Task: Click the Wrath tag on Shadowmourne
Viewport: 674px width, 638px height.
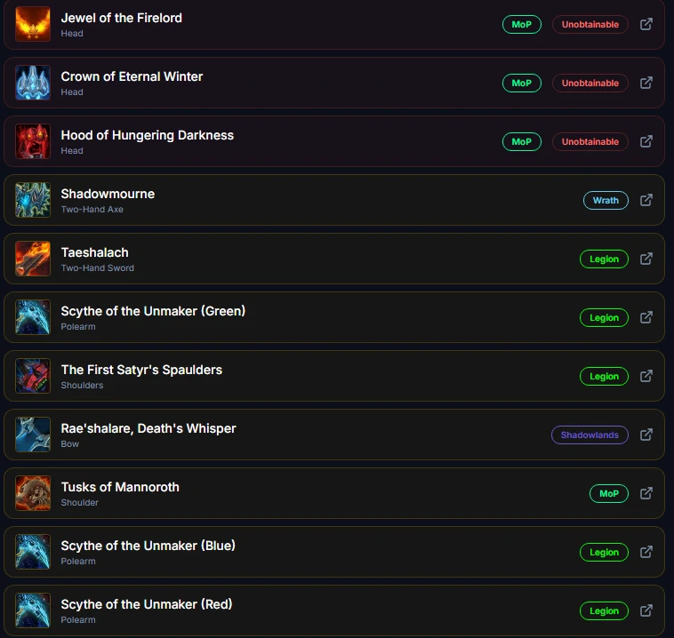Action: [606, 200]
